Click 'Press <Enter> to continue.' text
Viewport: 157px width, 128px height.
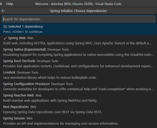click(x=23, y=32)
